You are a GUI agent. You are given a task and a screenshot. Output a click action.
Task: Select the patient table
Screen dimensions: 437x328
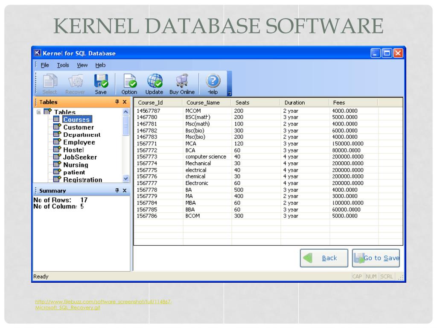[74, 173]
